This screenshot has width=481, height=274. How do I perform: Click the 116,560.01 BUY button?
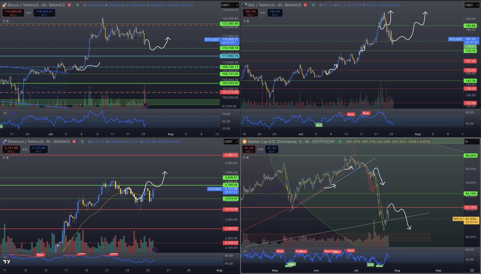tap(45, 13)
